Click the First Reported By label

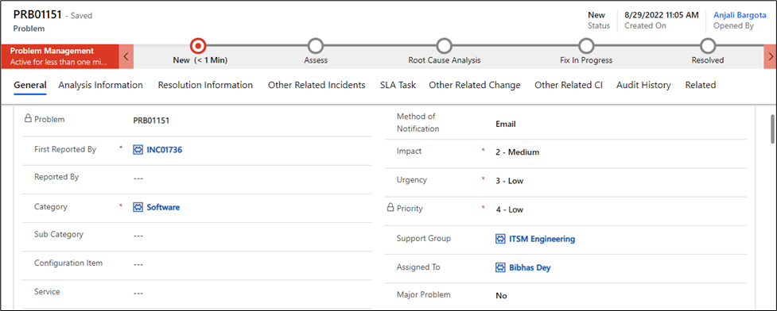point(65,149)
